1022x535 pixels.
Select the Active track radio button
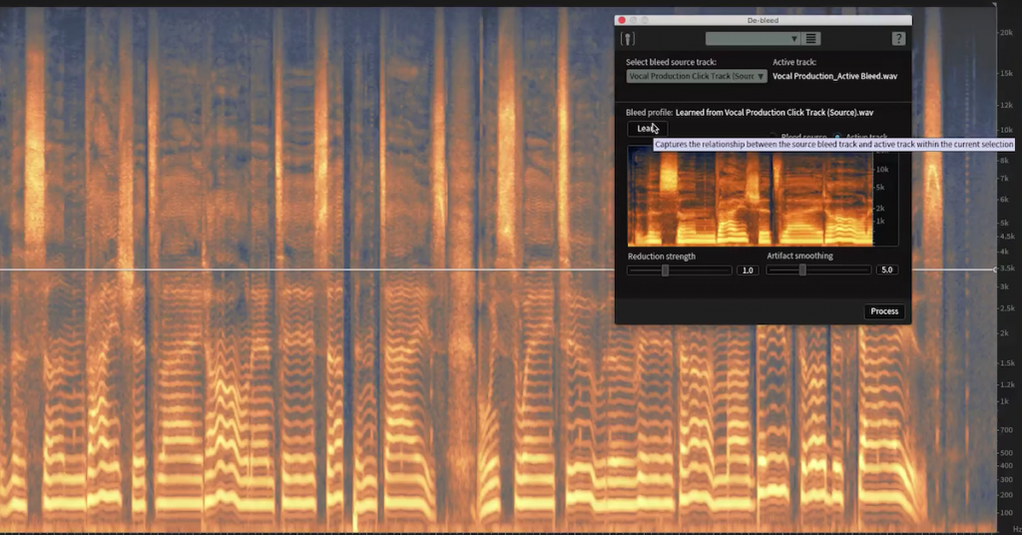[x=837, y=137]
